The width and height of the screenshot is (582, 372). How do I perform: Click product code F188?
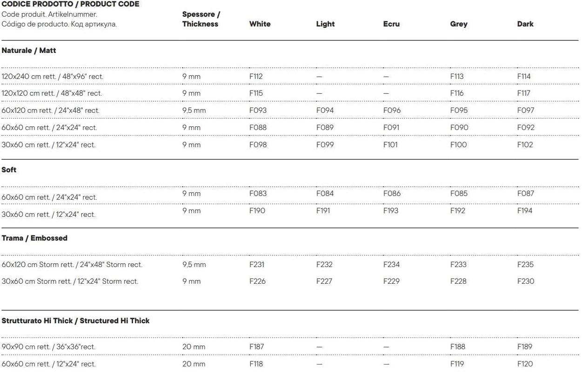[457, 347]
